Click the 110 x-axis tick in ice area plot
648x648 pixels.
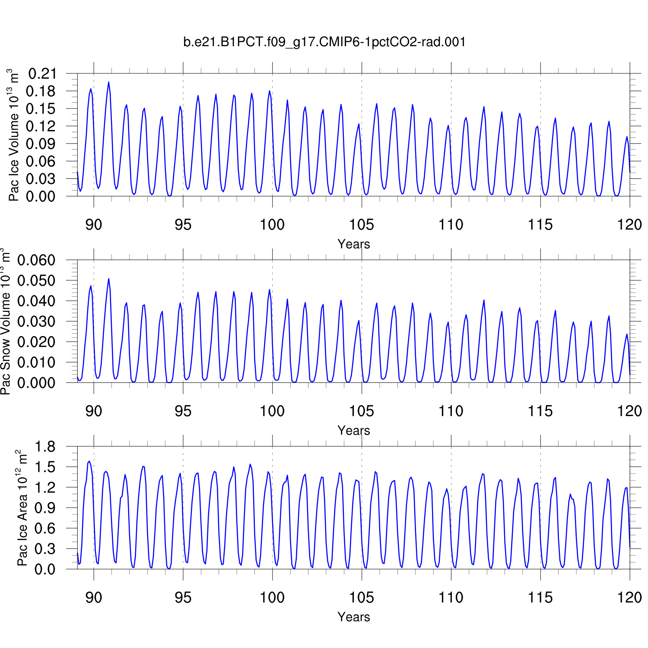point(451,597)
